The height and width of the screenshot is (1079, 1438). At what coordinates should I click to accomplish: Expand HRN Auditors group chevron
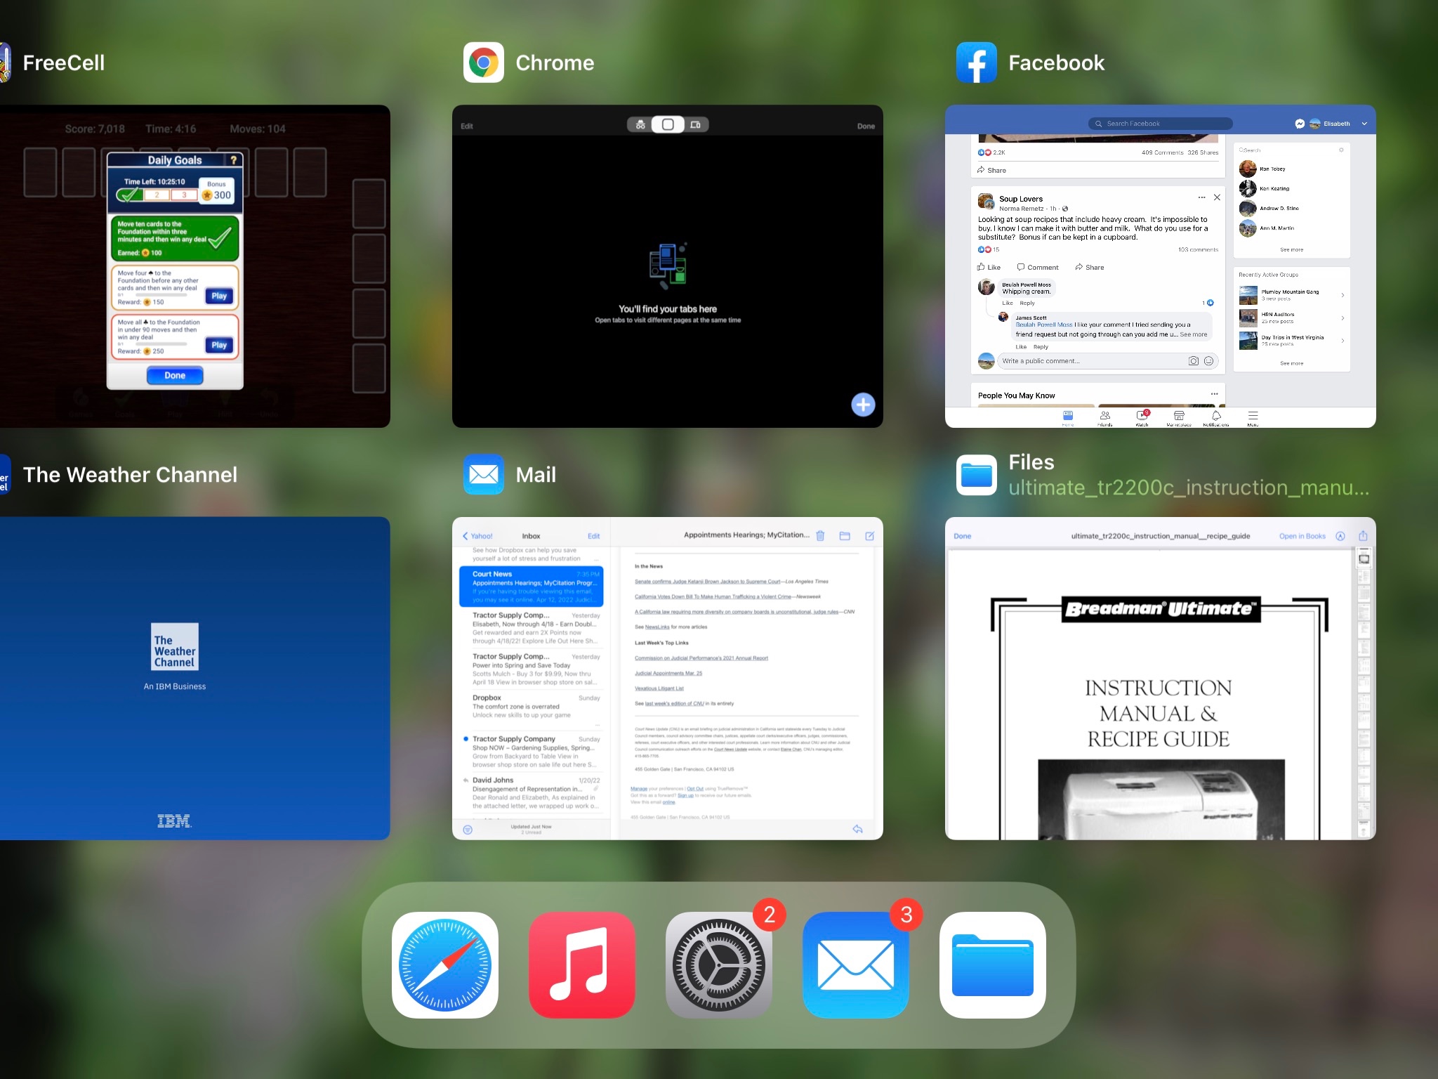[x=1343, y=318]
